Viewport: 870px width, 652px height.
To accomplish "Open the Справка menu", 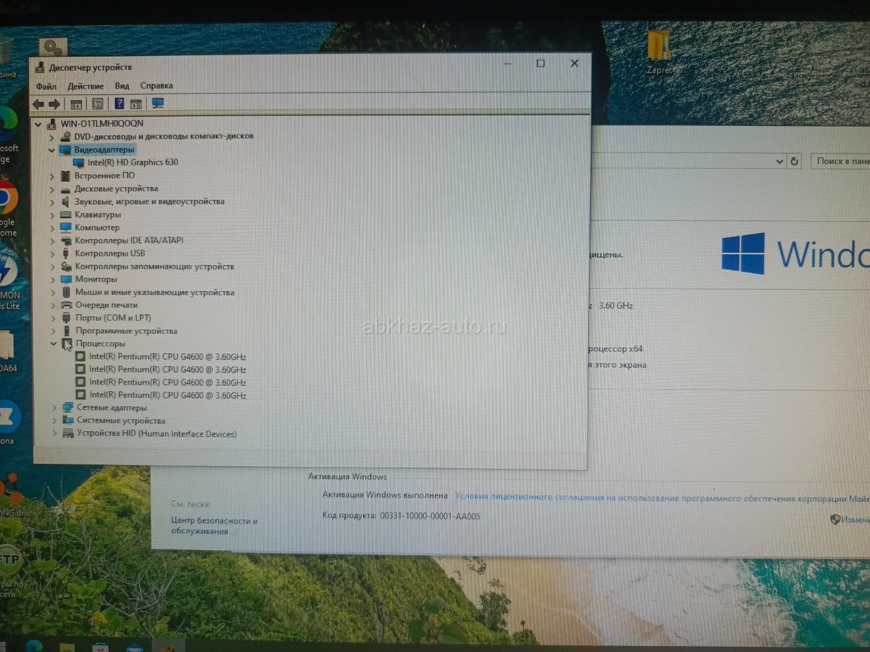I will [156, 86].
